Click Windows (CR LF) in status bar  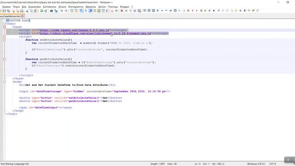256,164
